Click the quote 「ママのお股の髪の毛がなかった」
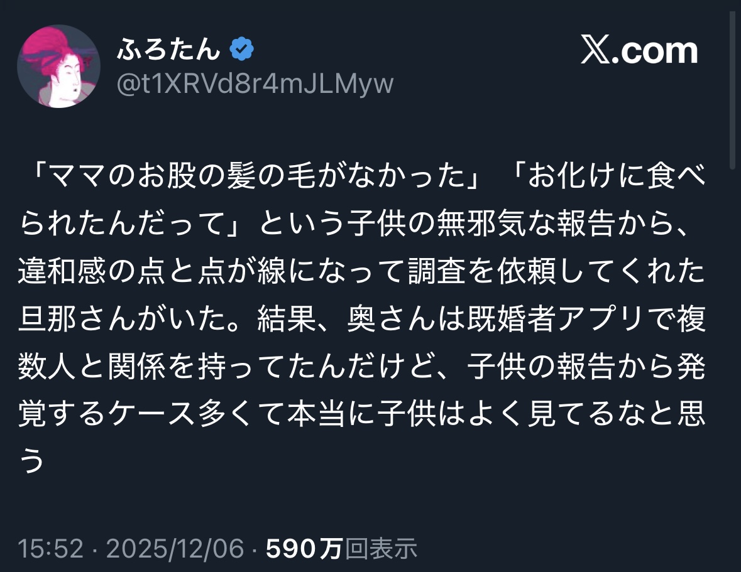This screenshot has height=572, width=741. [x=260, y=176]
